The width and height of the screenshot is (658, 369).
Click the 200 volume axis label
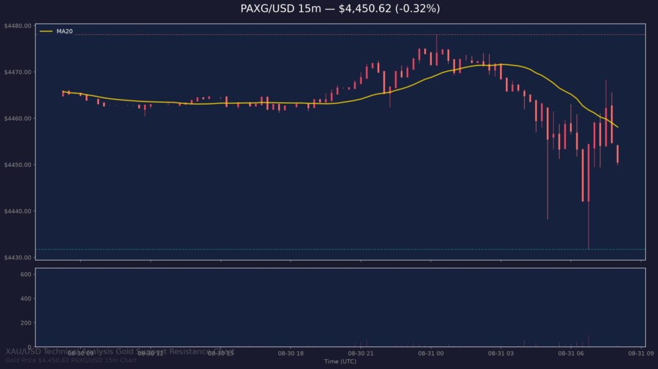click(26, 323)
